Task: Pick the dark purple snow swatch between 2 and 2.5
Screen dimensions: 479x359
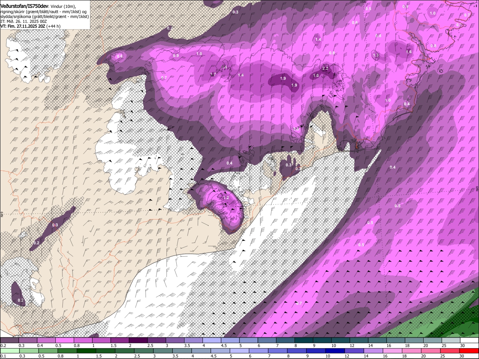Action: click(x=138, y=340)
